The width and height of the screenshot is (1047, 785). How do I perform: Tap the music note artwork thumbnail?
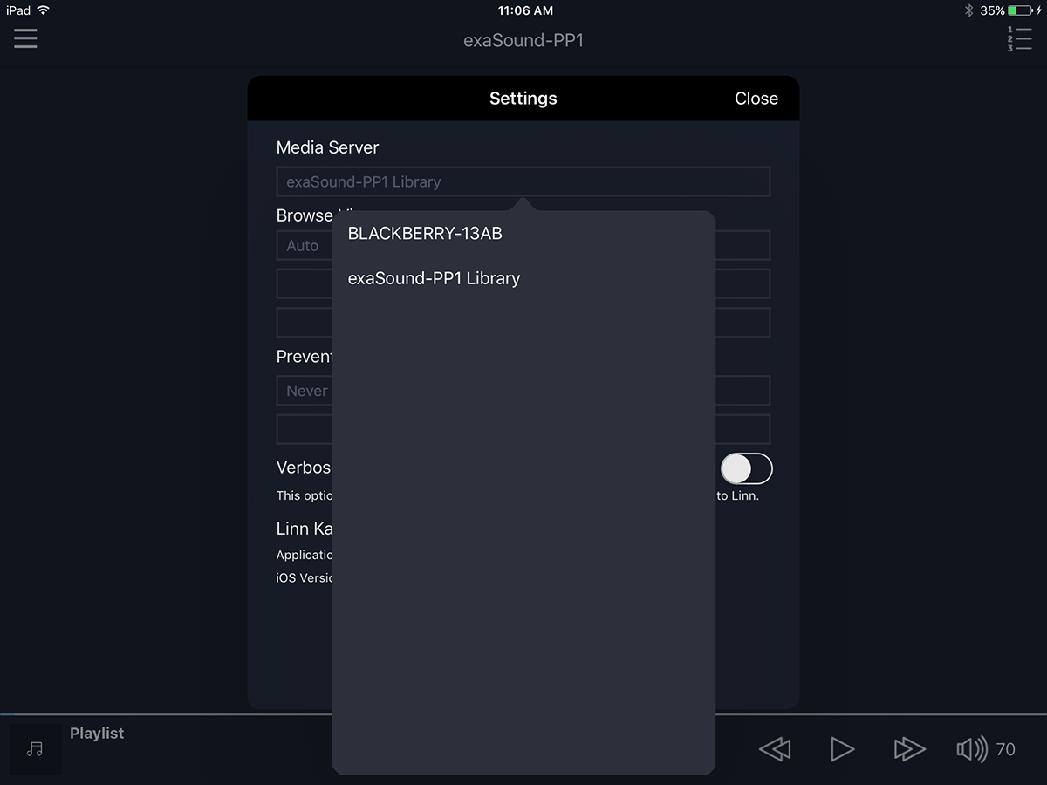pos(35,749)
